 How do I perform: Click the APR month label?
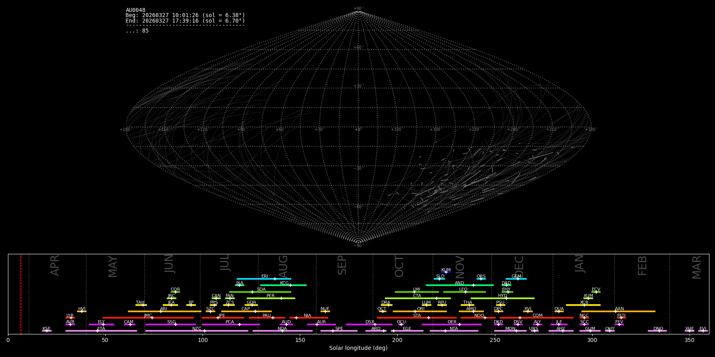(x=55, y=265)
